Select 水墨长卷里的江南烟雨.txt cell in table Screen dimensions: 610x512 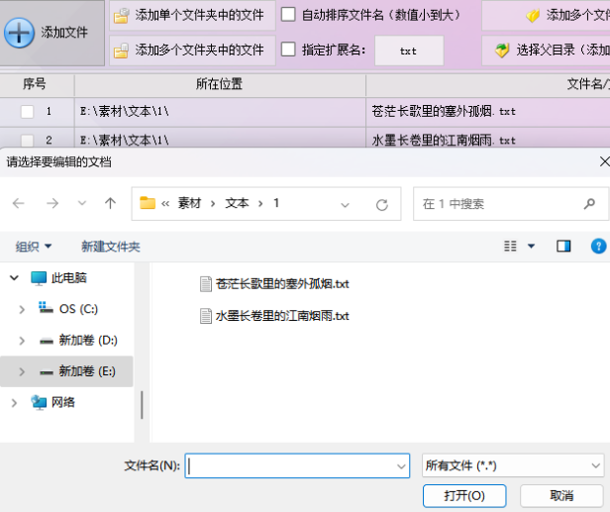click(x=488, y=139)
